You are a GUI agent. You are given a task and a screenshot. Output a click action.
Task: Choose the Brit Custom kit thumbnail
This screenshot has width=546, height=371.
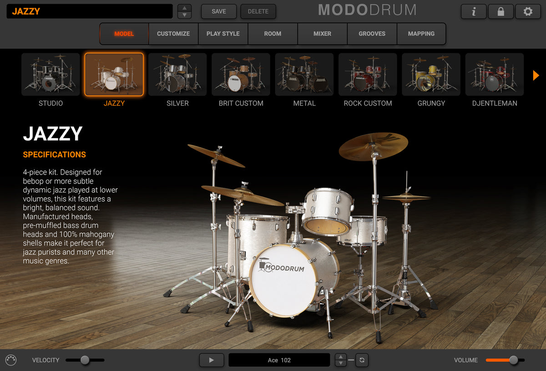point(241,75)
